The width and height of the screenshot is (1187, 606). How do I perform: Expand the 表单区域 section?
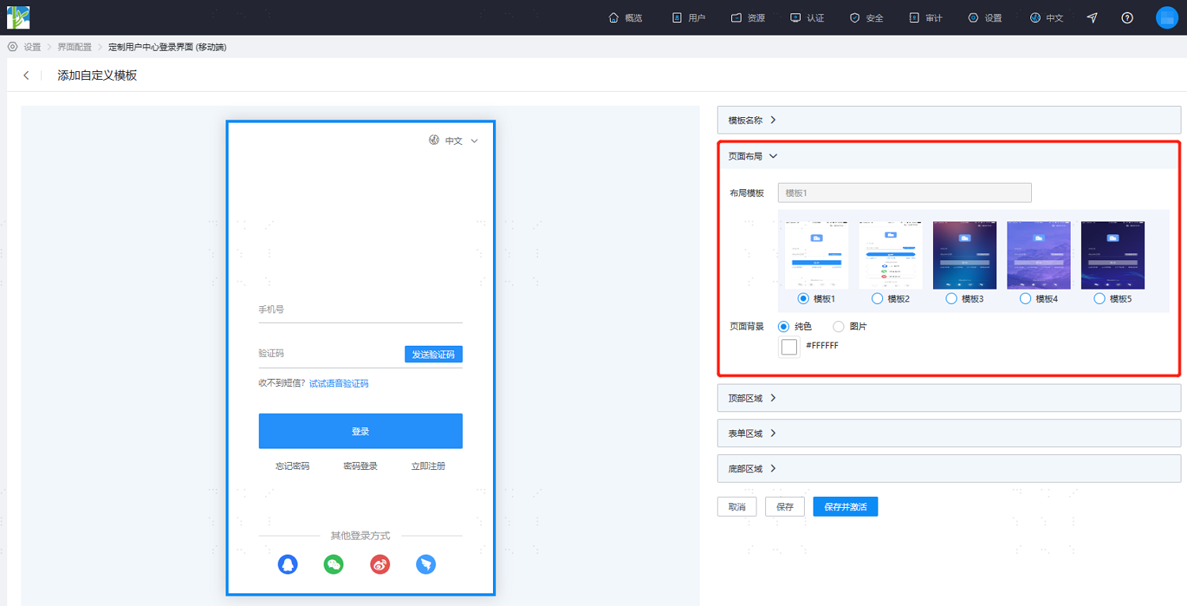point(949,434)
